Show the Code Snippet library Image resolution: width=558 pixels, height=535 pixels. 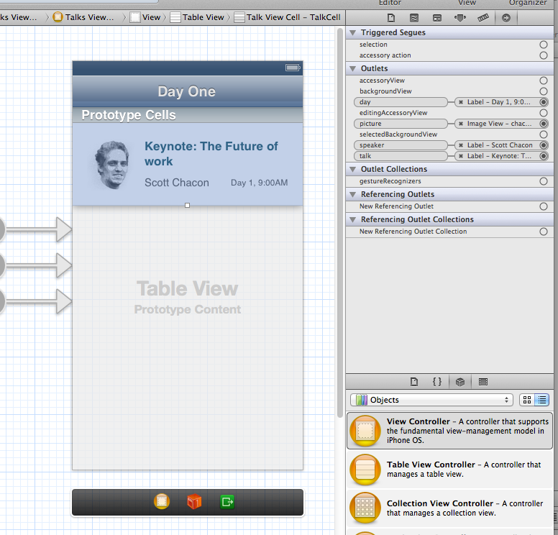(x=437, y=382)
